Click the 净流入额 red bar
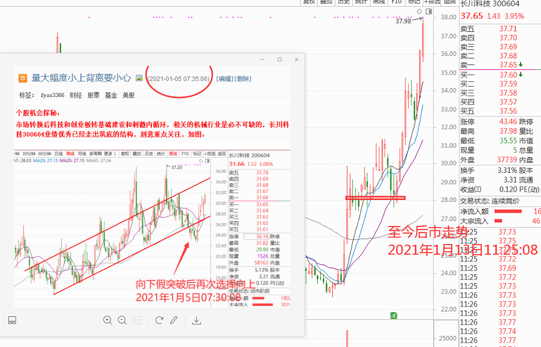This screenshot has width=541, height=347. (508, 211)
